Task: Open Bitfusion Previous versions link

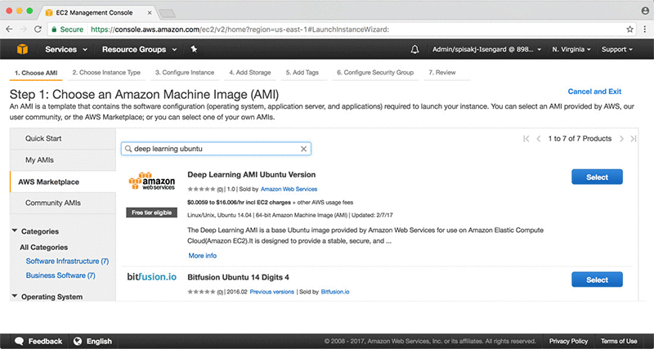Action: [x=272, y=292]
